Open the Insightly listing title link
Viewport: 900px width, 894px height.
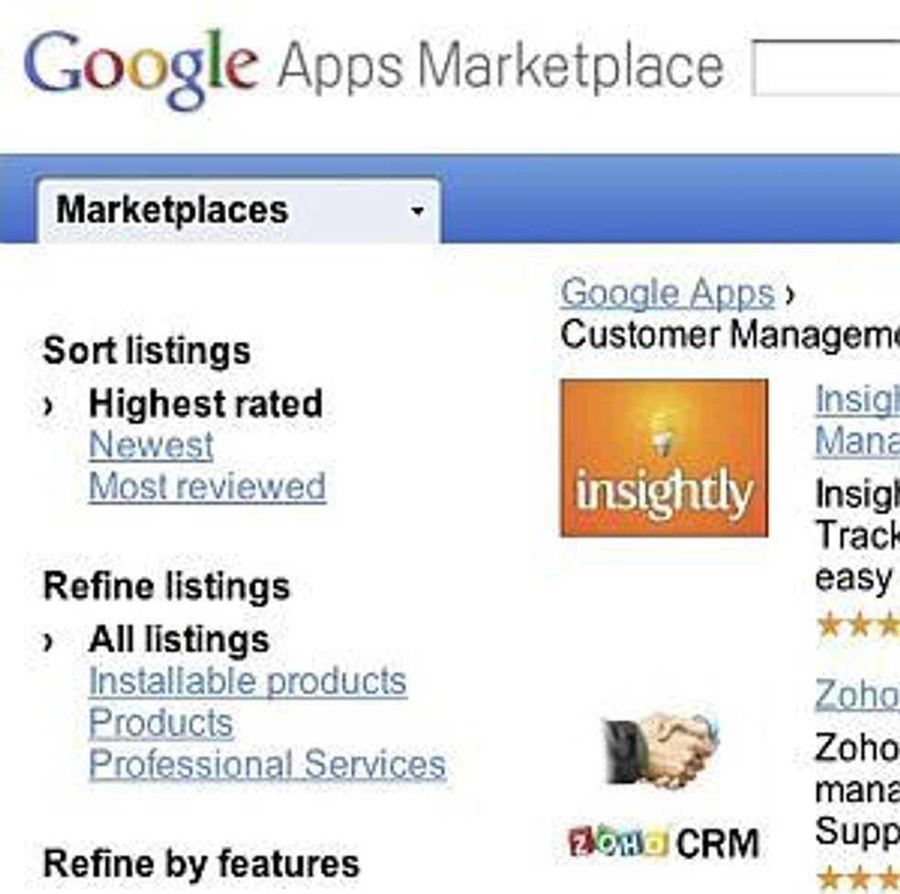pos(857,419)
